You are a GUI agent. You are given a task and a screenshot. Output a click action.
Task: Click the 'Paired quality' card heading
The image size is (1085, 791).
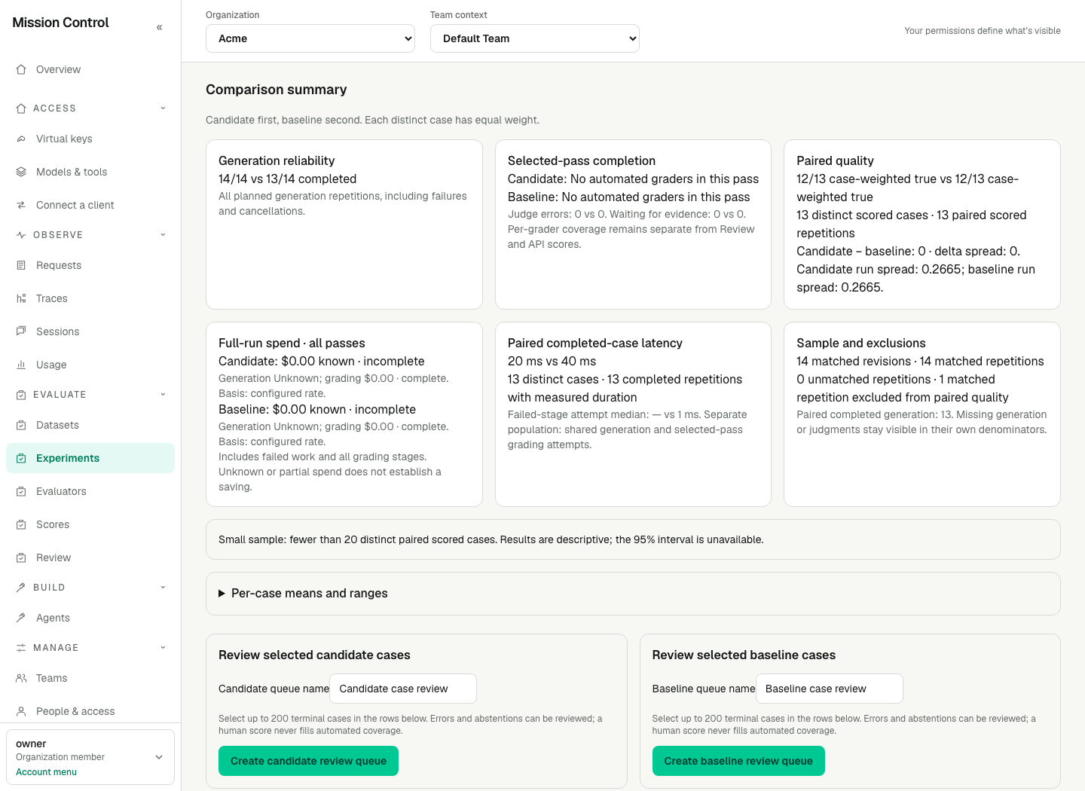tap(835, 161)
